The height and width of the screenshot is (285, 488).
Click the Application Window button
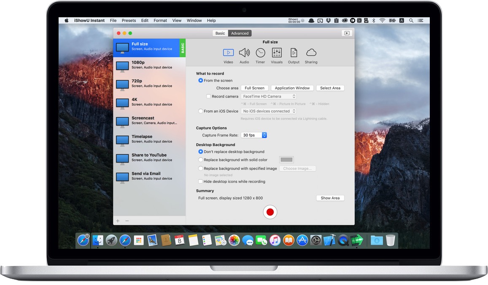point(292,88)
